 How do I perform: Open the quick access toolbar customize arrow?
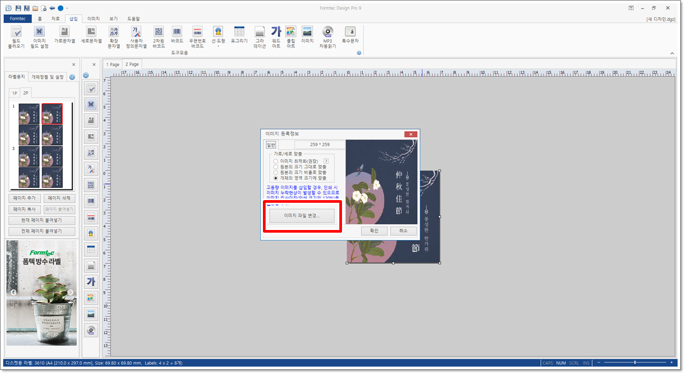coord(67,9)
